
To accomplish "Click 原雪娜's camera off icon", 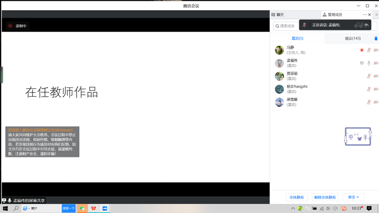I will coord(376,102).
